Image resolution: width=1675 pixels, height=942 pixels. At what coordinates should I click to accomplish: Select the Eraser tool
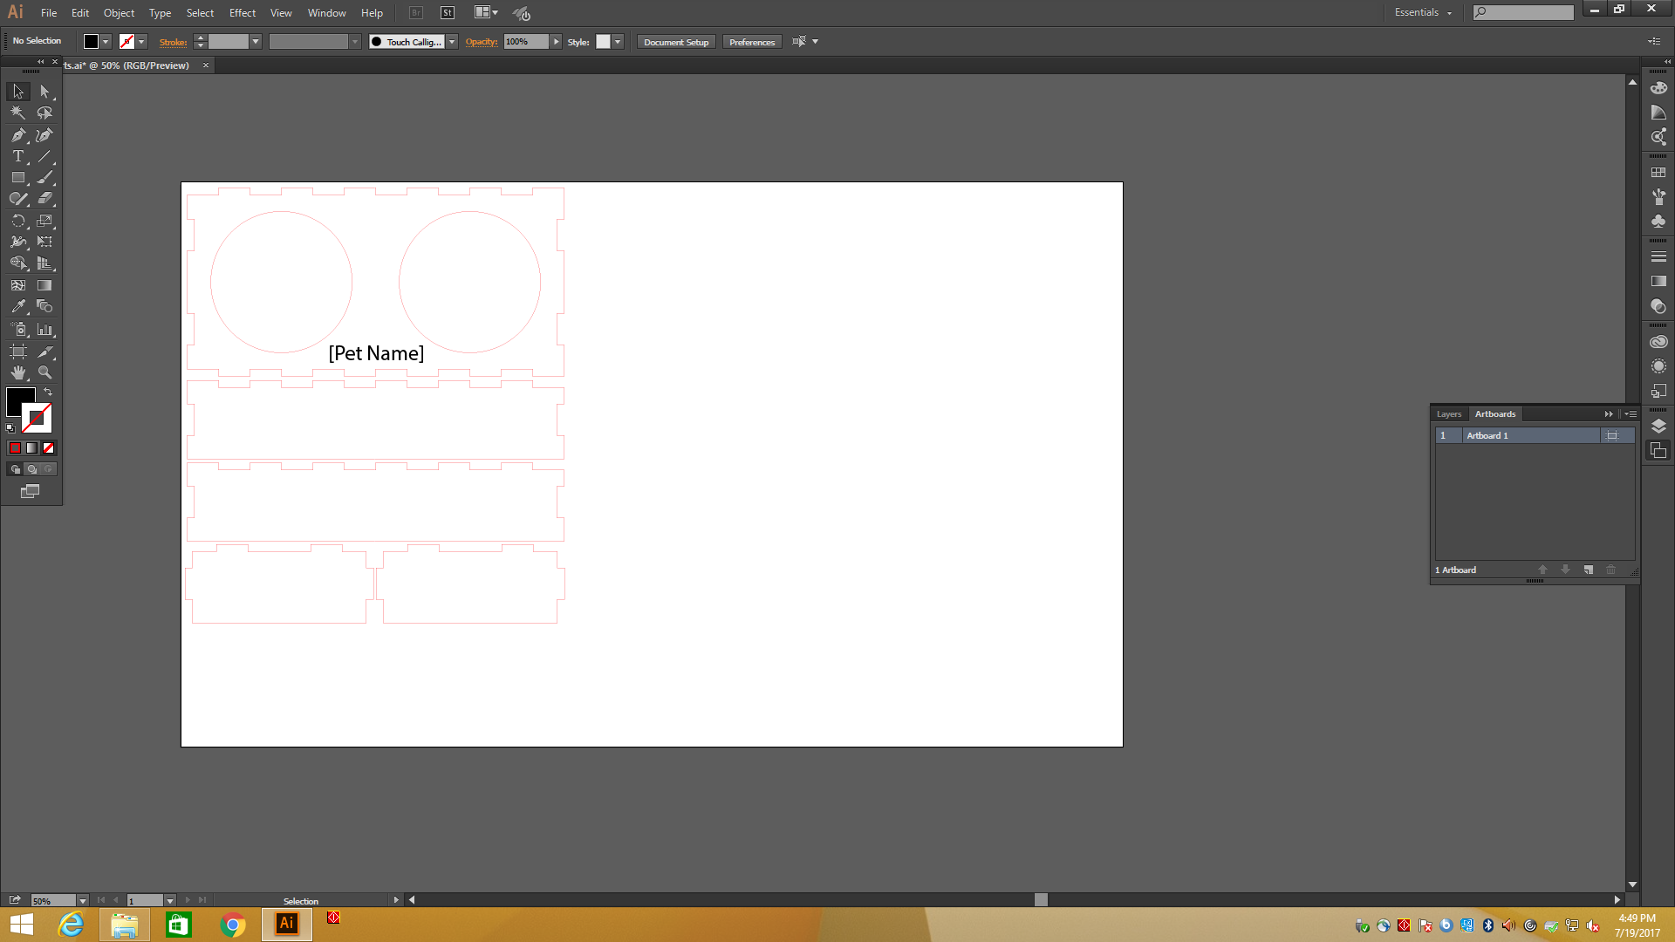coord(45,199)
